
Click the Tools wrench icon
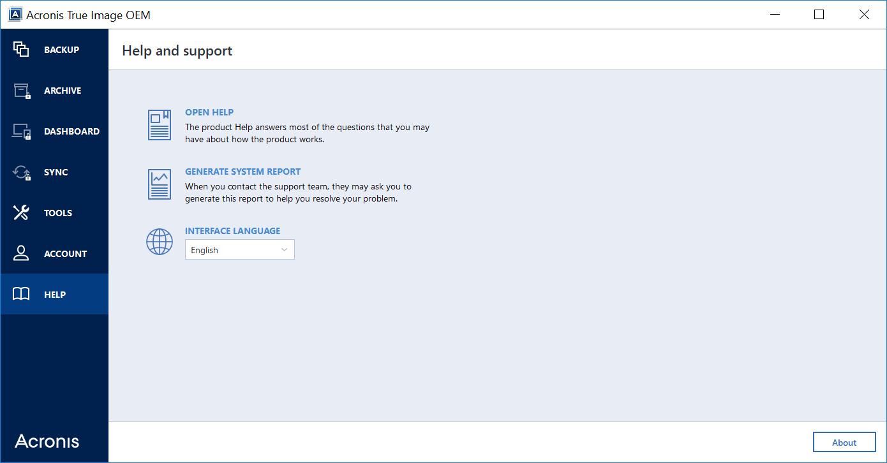(21, 213)
